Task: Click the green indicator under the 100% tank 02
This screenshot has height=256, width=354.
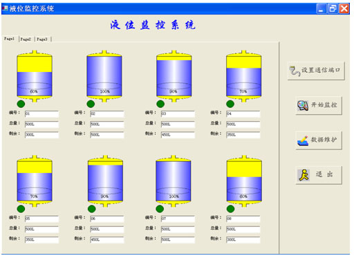Action: click(91, 104)
